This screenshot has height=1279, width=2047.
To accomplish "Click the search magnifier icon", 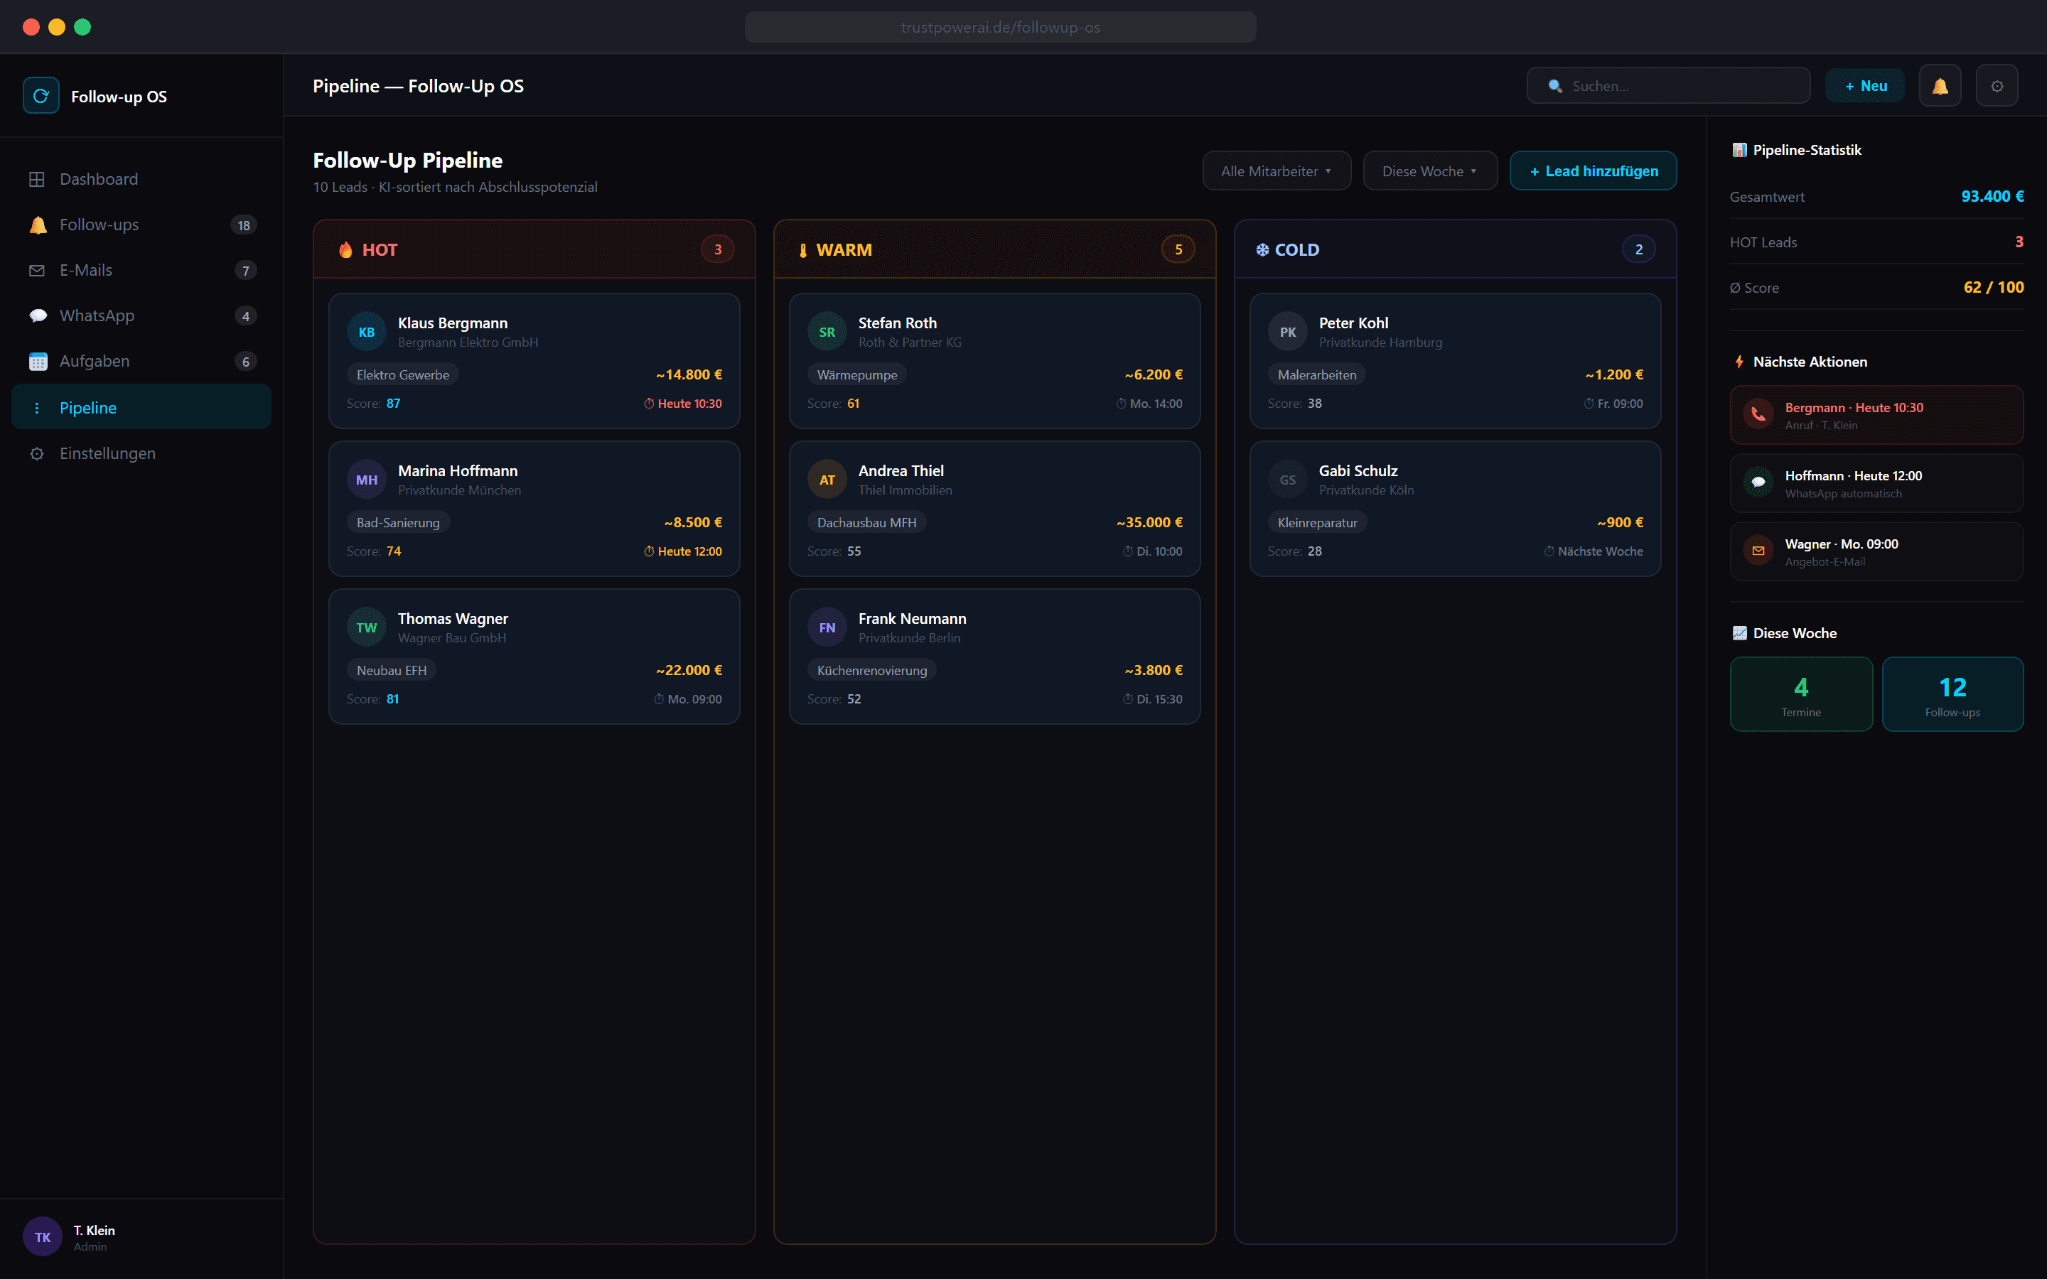I will click(1554, 86).
